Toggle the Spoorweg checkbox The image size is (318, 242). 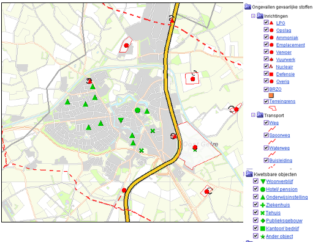[266, 135]
